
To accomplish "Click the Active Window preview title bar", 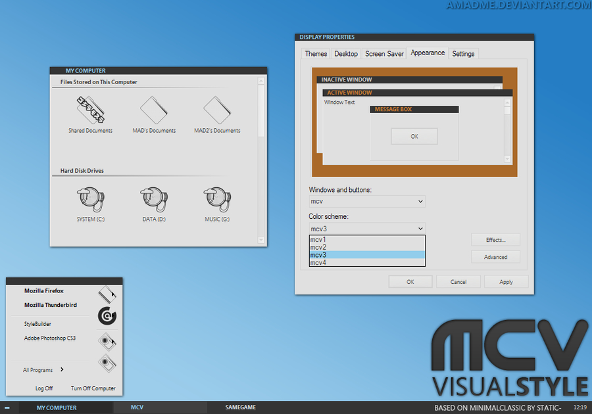I will click(417, 93).
